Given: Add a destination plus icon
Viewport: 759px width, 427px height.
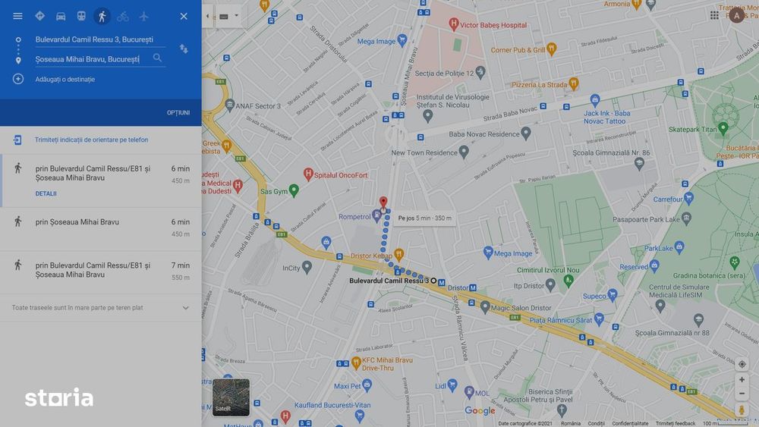Looking at the screenshot, I should 18,79.
